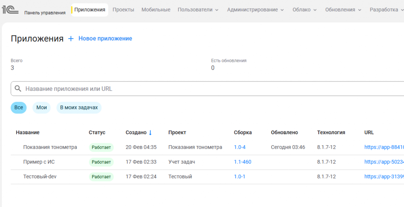
Task: Click the magnifier search icon
Action: pos(18,89)
